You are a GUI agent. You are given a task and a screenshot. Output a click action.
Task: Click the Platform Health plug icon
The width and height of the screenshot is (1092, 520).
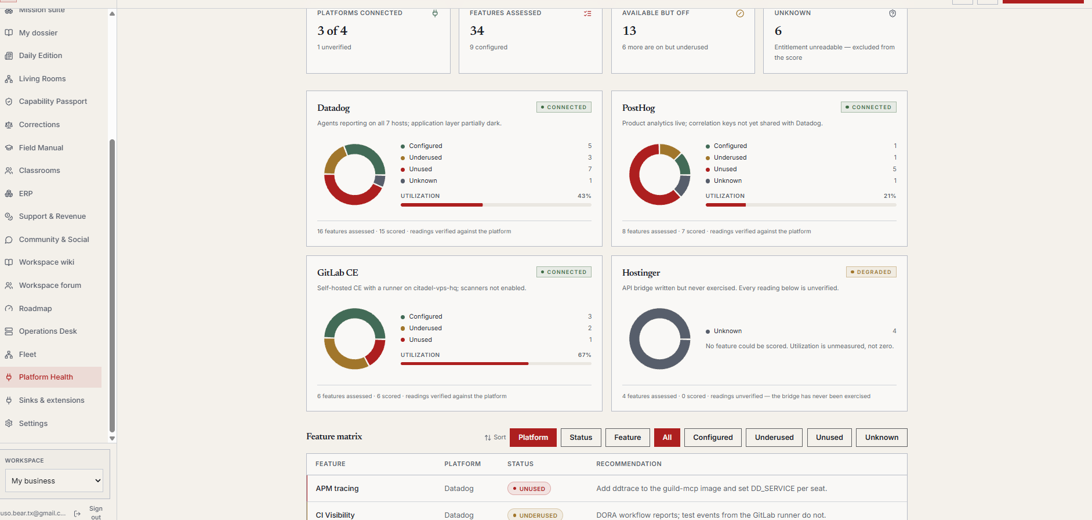click(9, 377)
